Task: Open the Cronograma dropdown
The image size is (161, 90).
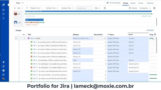Action: [x=145, y=8]
